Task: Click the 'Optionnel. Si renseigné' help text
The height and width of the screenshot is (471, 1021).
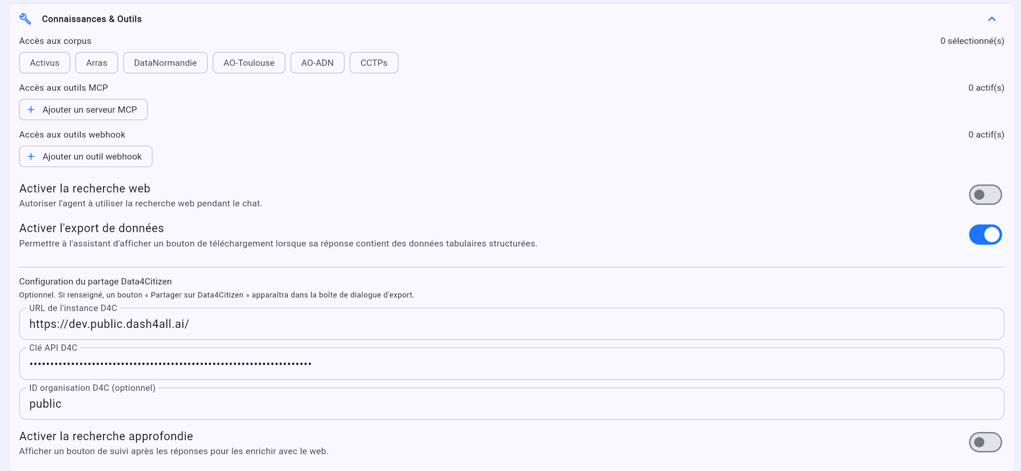Action: pyautogui.click(x=216, y=295)
